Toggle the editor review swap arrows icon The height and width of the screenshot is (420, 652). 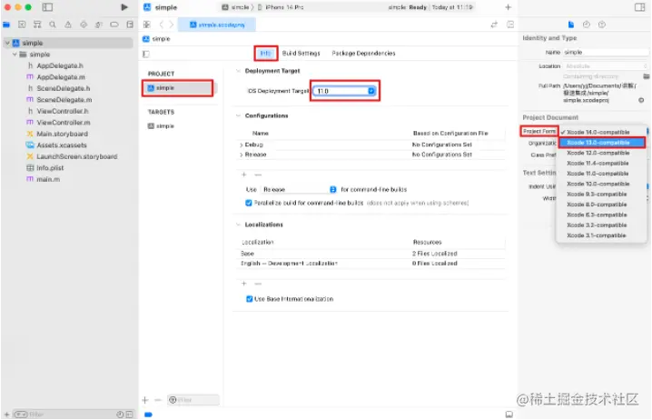click(x=494, y=25)
